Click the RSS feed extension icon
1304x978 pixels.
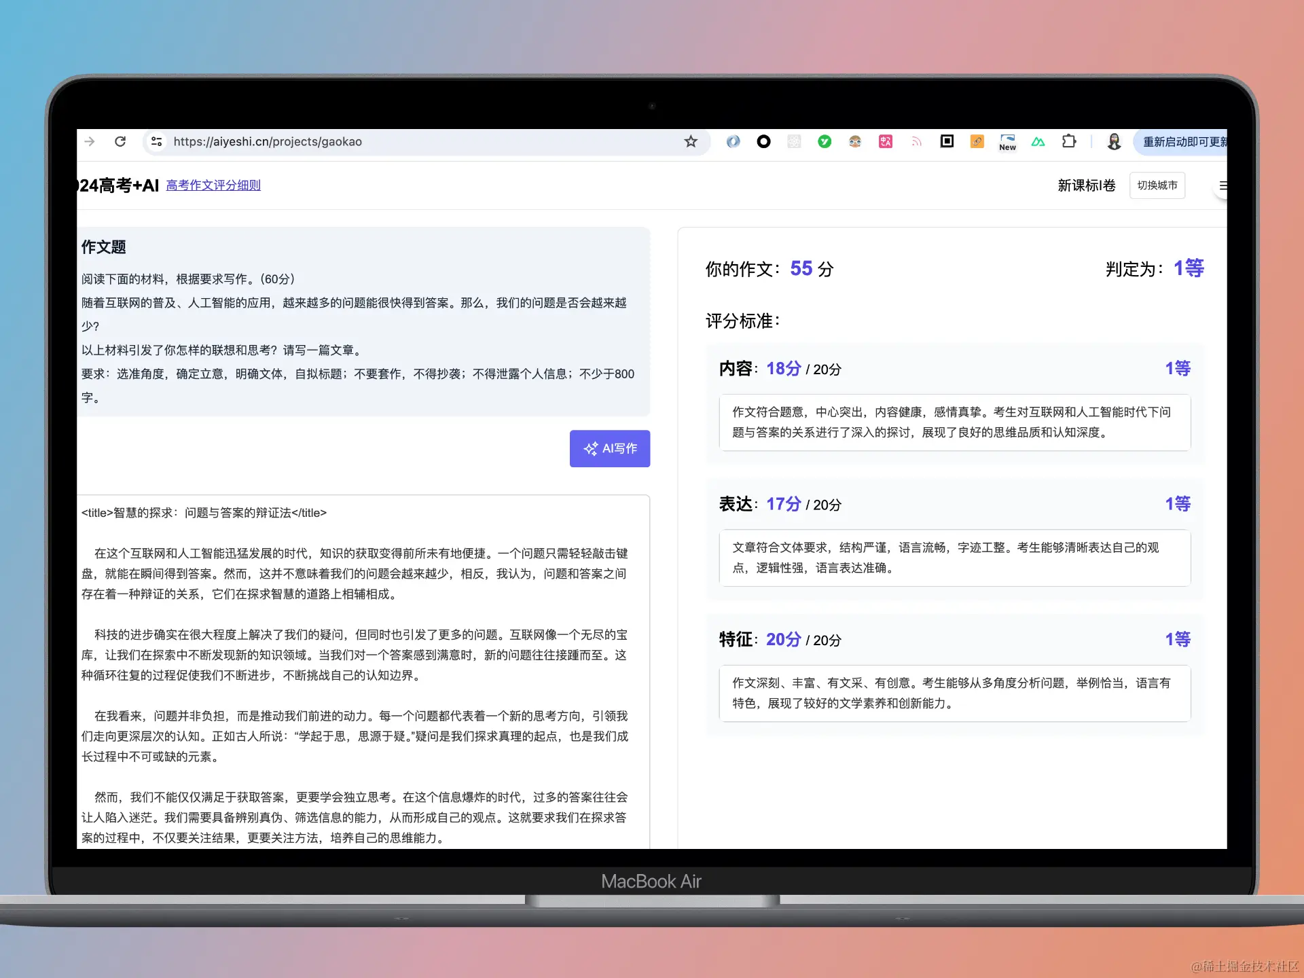click(x=916, y=141)
